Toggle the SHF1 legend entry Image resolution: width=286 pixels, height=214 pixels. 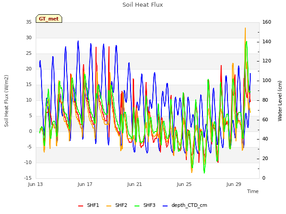(x=88, y=205)
